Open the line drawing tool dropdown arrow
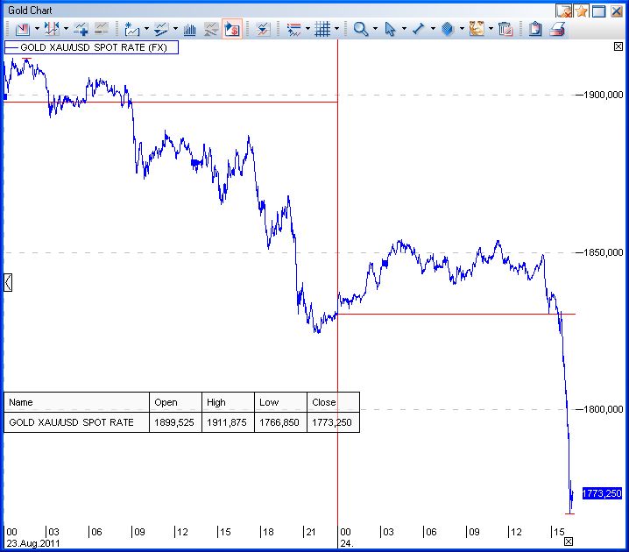Image resolution: width=629 pixels, height=552 pixels. [x=433, y=29]
